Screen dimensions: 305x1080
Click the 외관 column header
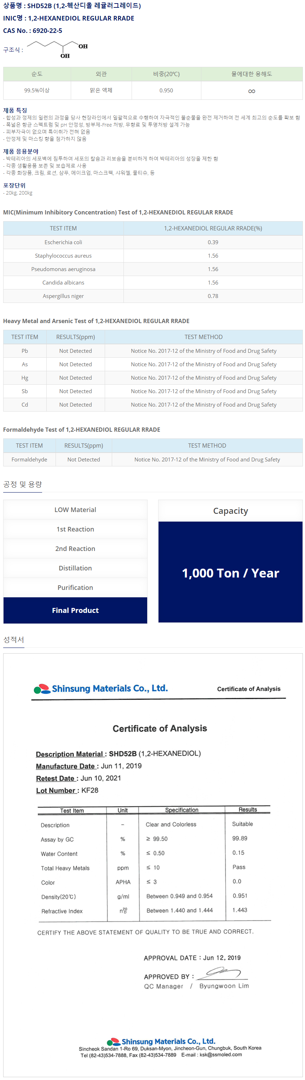click(102, 74)
